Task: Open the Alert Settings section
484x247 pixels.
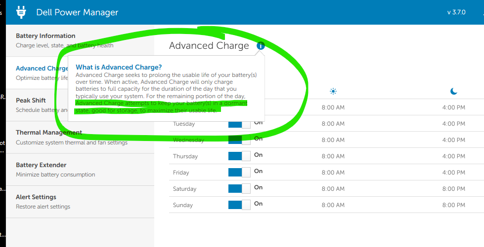Action: 80,202
